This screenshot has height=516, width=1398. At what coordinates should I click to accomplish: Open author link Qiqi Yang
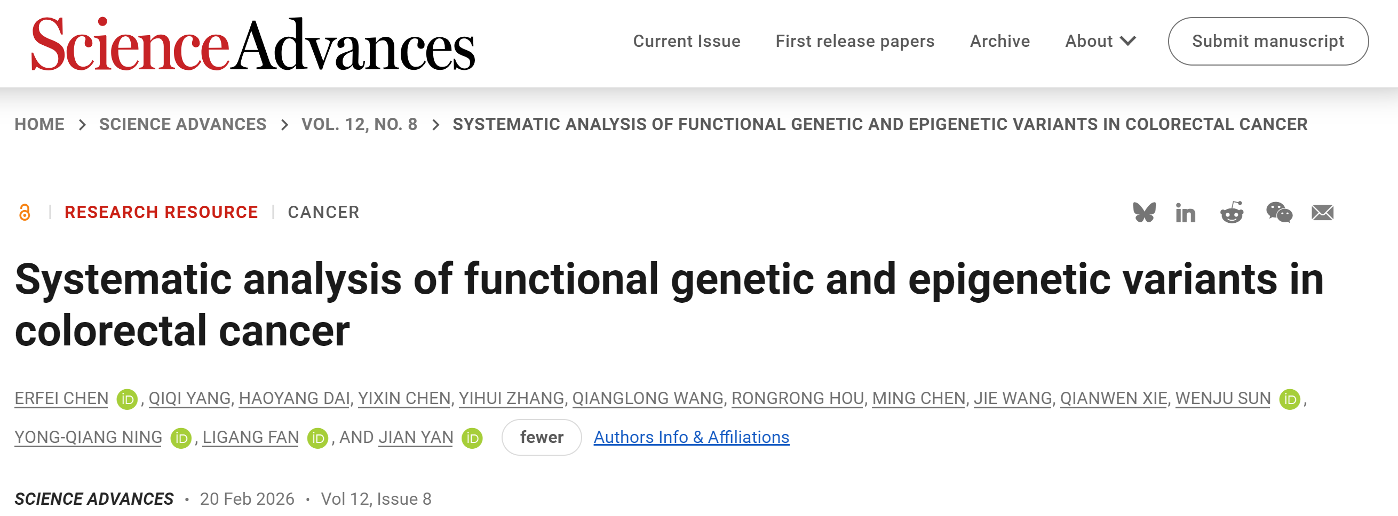tap(189, 398)
